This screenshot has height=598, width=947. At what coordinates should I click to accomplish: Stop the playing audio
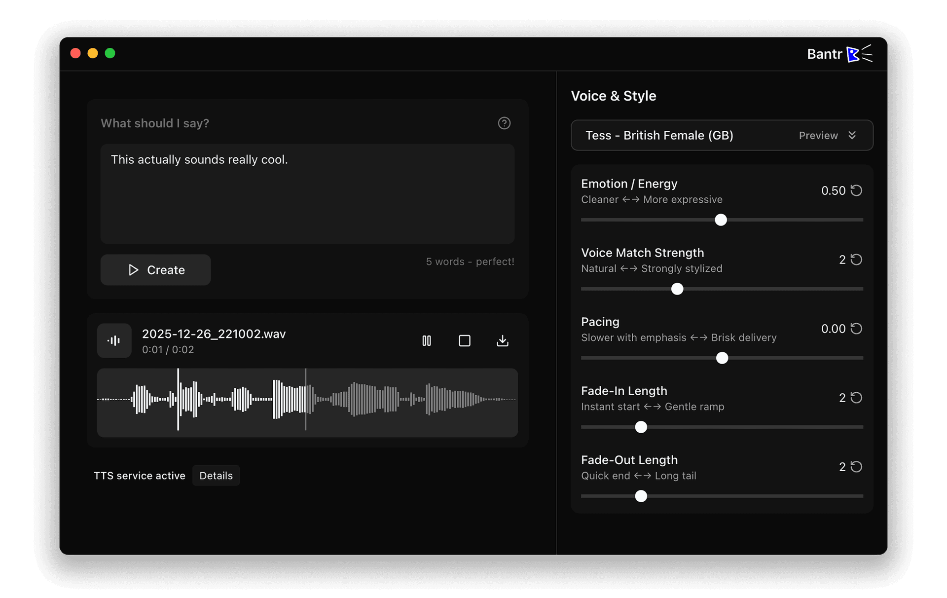464,340
